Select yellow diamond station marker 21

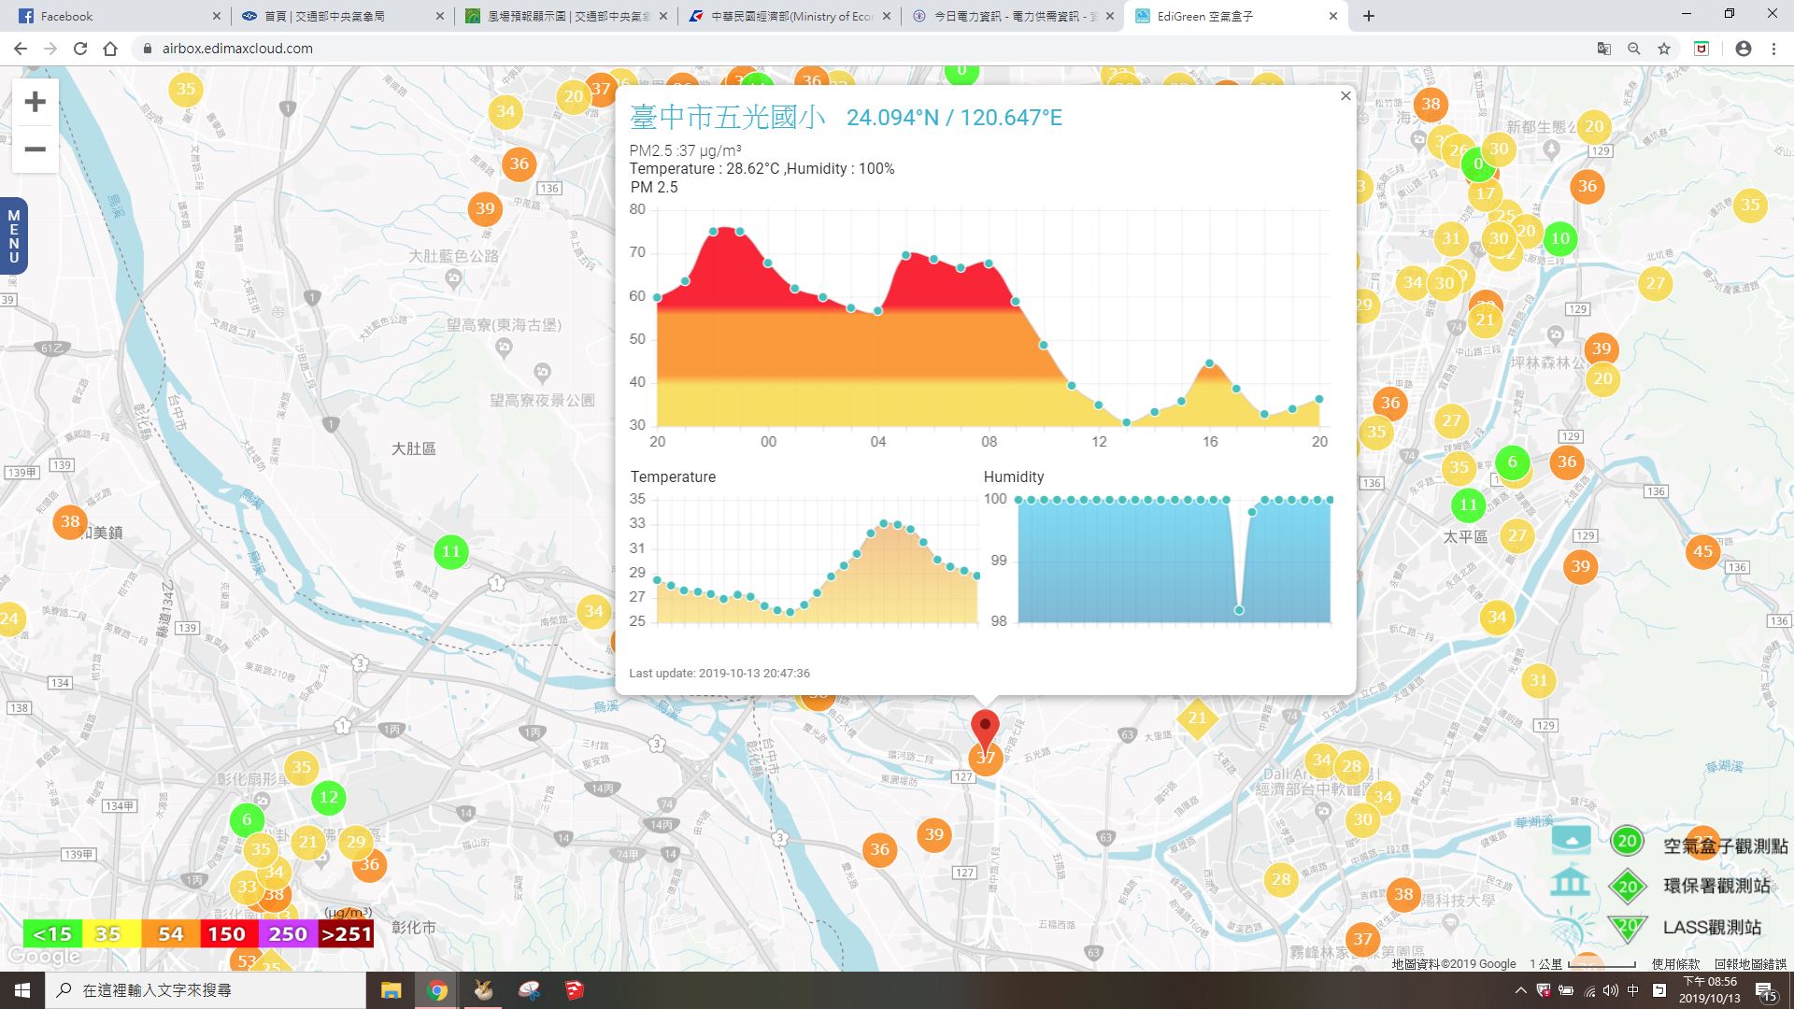coord(1197,718)
